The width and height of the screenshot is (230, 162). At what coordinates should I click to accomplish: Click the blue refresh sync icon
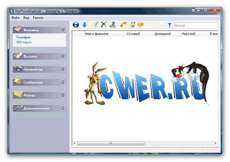tap(76, 25)
